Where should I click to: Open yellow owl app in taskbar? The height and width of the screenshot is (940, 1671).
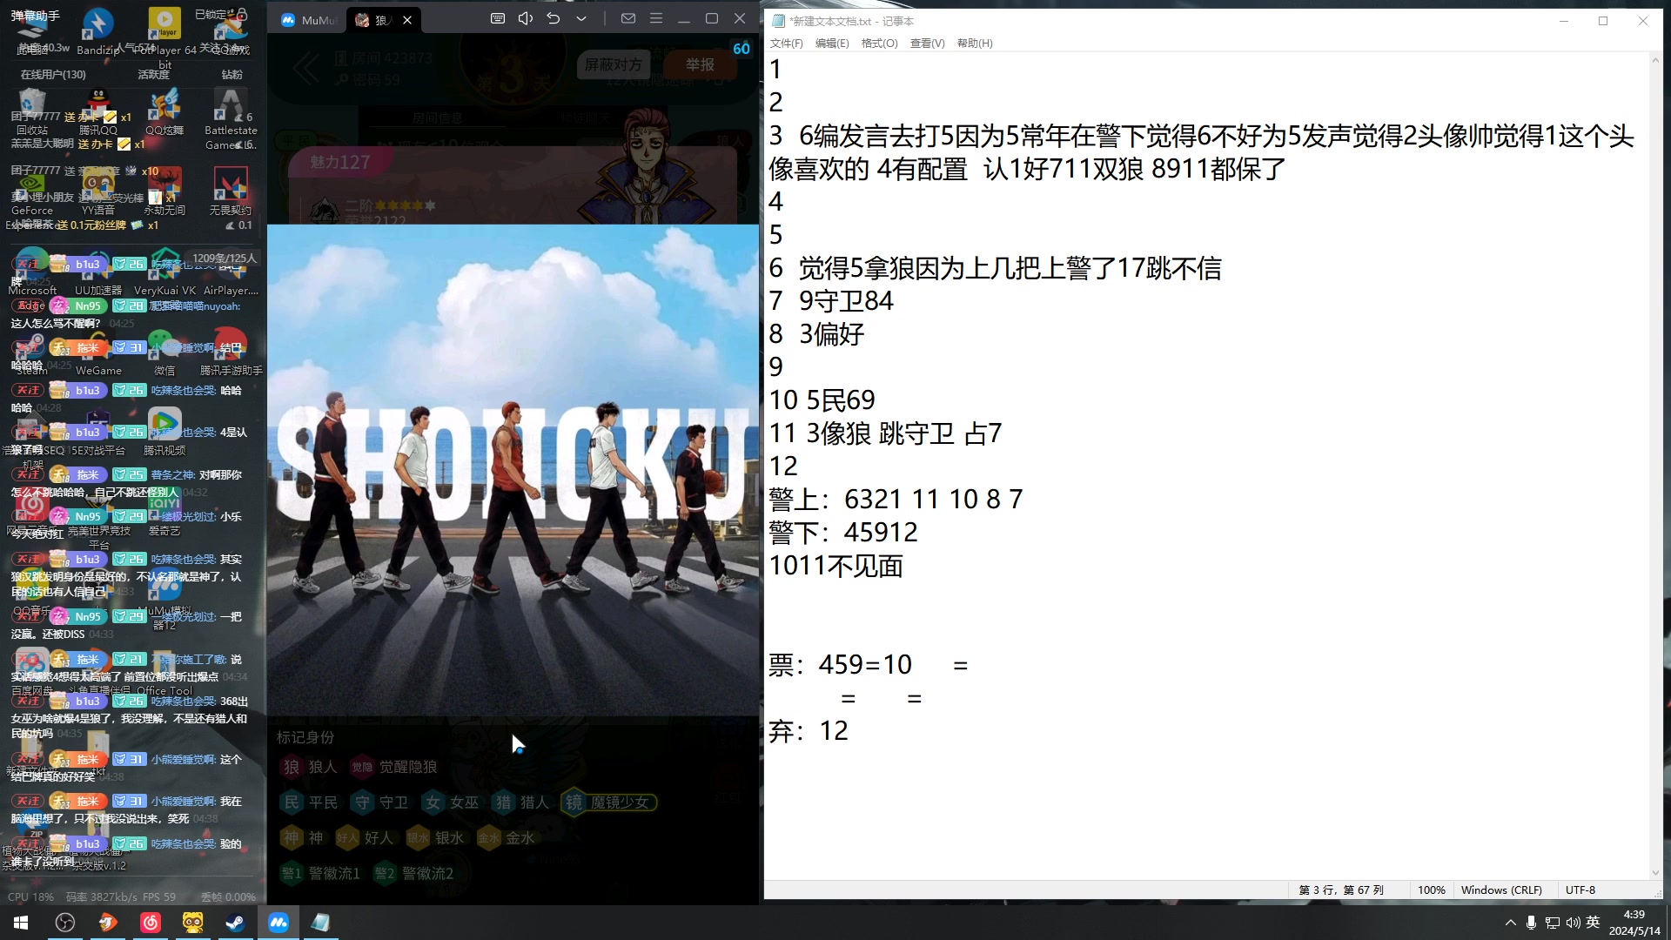click(x=193, y=923)
